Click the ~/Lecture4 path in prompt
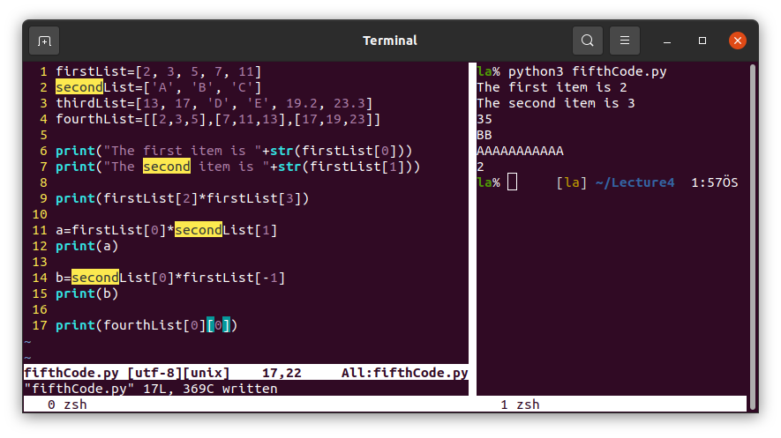Image resolution: width=781 pixels, height=438 pixels. [x=635, y=182]
